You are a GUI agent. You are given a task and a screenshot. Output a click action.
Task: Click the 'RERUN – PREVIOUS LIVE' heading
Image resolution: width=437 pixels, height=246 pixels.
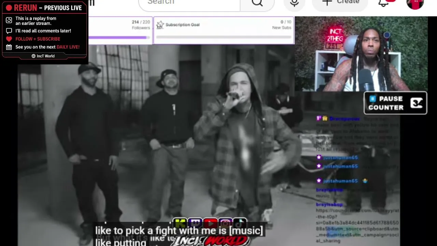48,8
